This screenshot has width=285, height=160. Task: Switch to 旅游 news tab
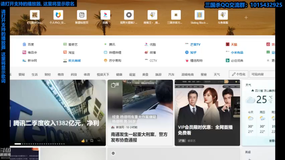(x=159, y=74)
